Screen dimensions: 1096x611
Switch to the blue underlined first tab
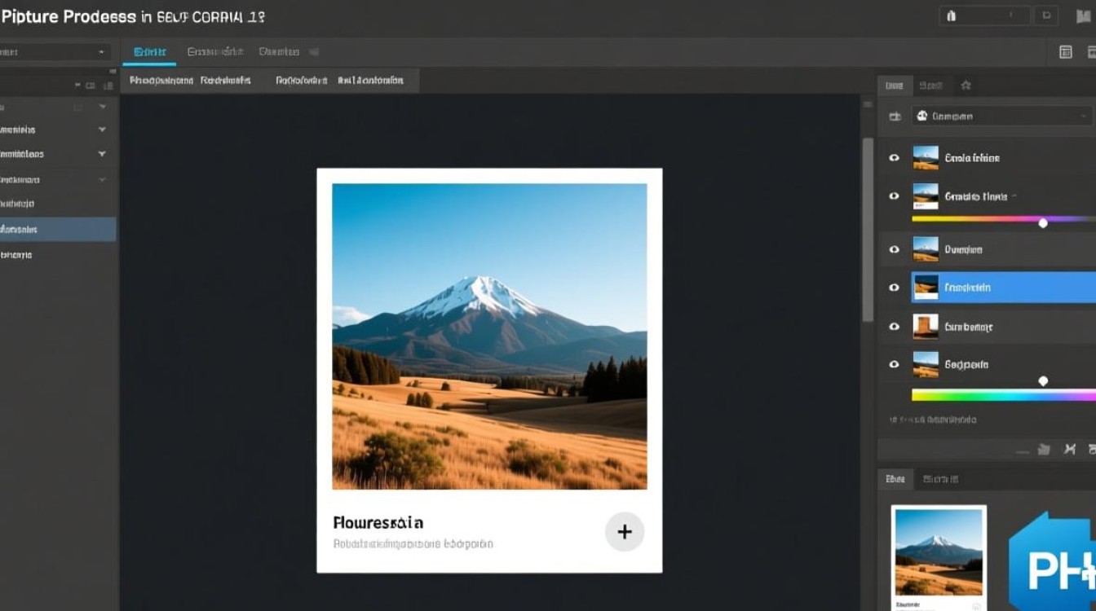point(149,52)
